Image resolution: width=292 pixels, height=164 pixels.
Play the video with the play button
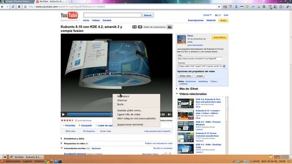tap(63, 114)
